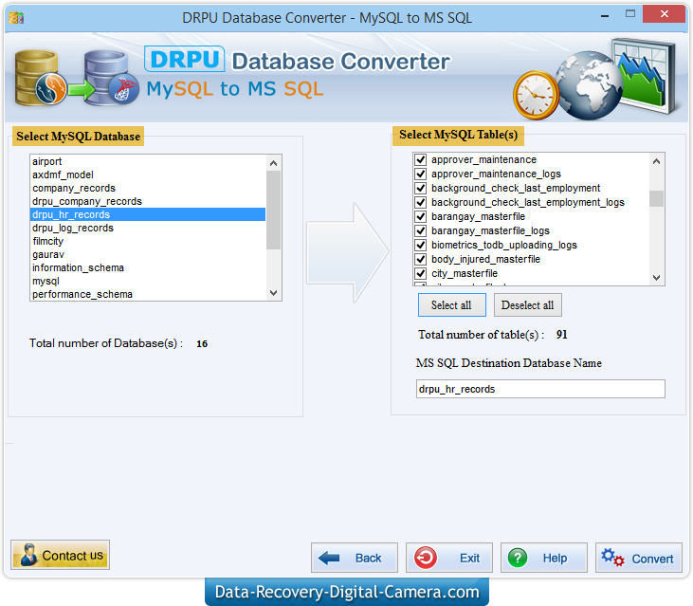Select company_records database
Image resolution: width=693 pixels, height=606 pixels.
pyautogui.click(x=148, y=188)
